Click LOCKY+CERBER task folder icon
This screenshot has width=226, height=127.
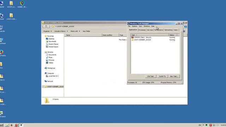132,40
